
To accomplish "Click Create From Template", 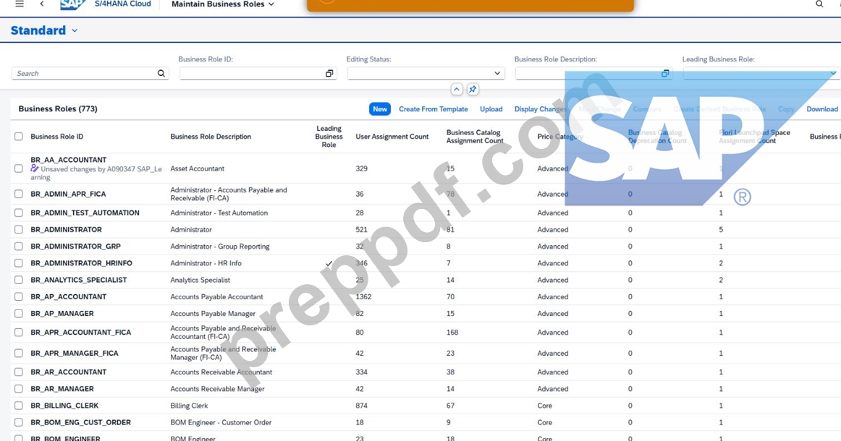I will click(x=434, y=108).
